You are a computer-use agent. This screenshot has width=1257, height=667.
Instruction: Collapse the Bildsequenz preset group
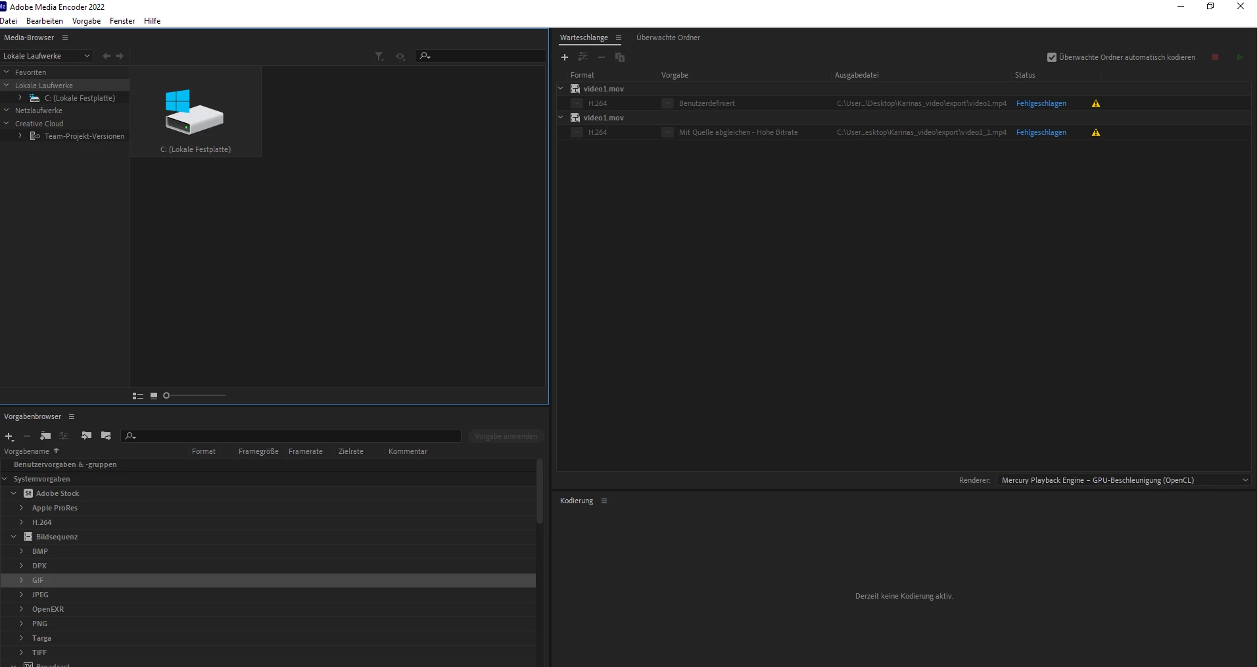[x=14, y=537]
